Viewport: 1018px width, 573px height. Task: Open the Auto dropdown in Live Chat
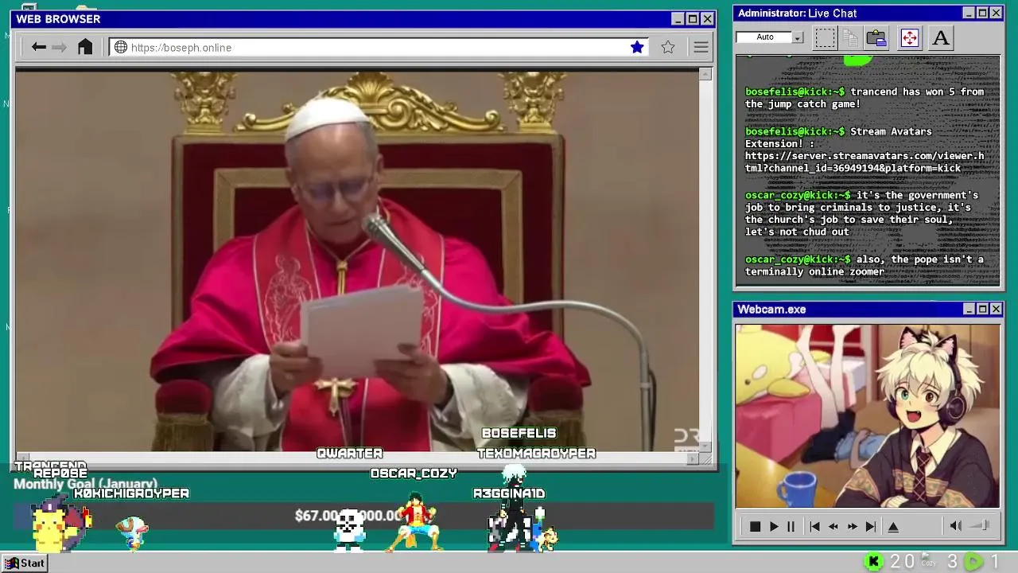pyautogui.click(x=798, y=37)
